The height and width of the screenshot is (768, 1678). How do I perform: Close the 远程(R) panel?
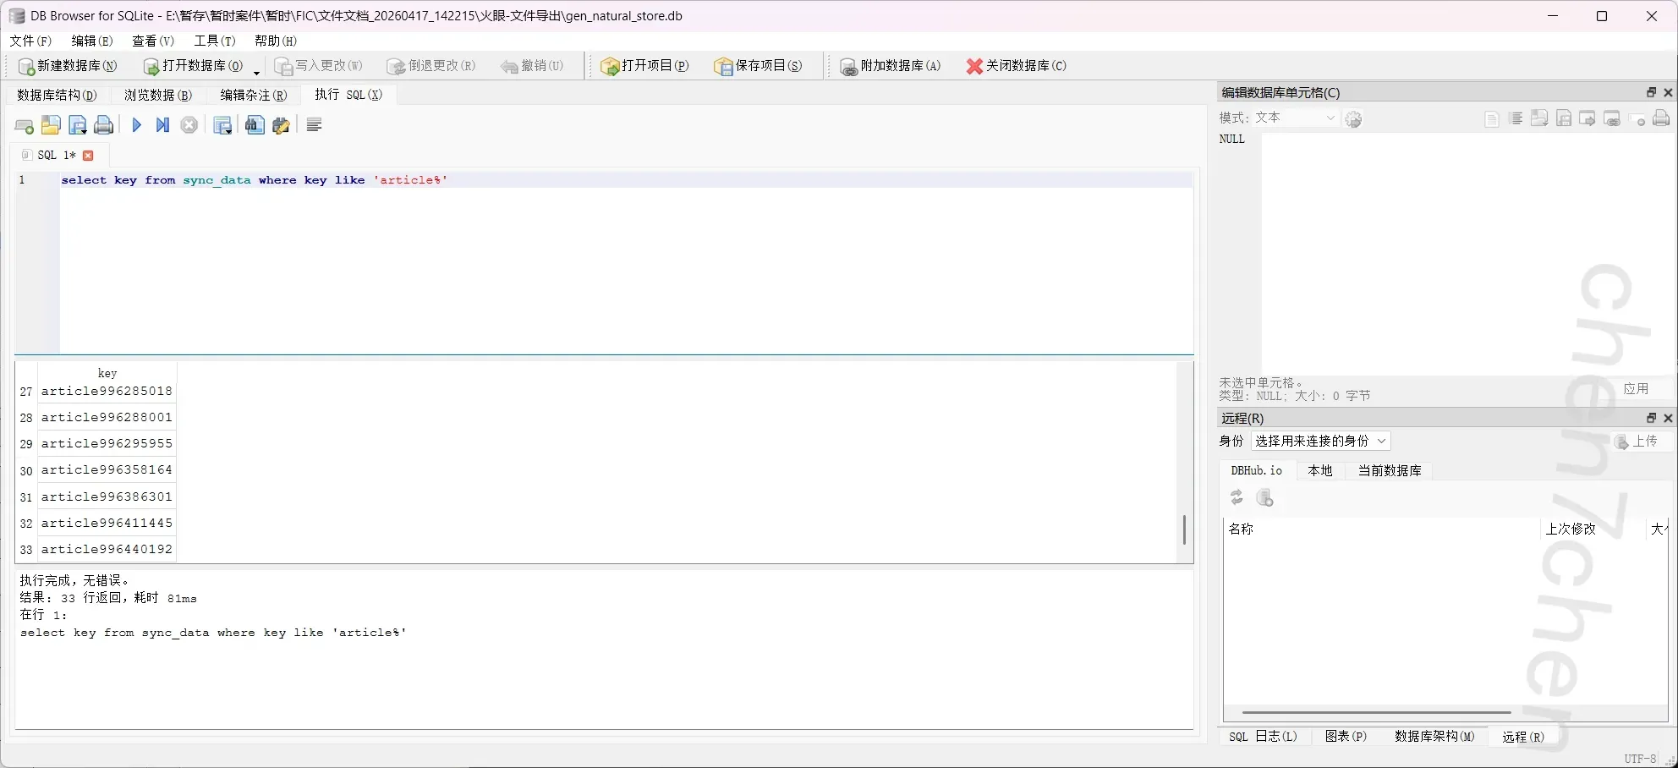1668,418
